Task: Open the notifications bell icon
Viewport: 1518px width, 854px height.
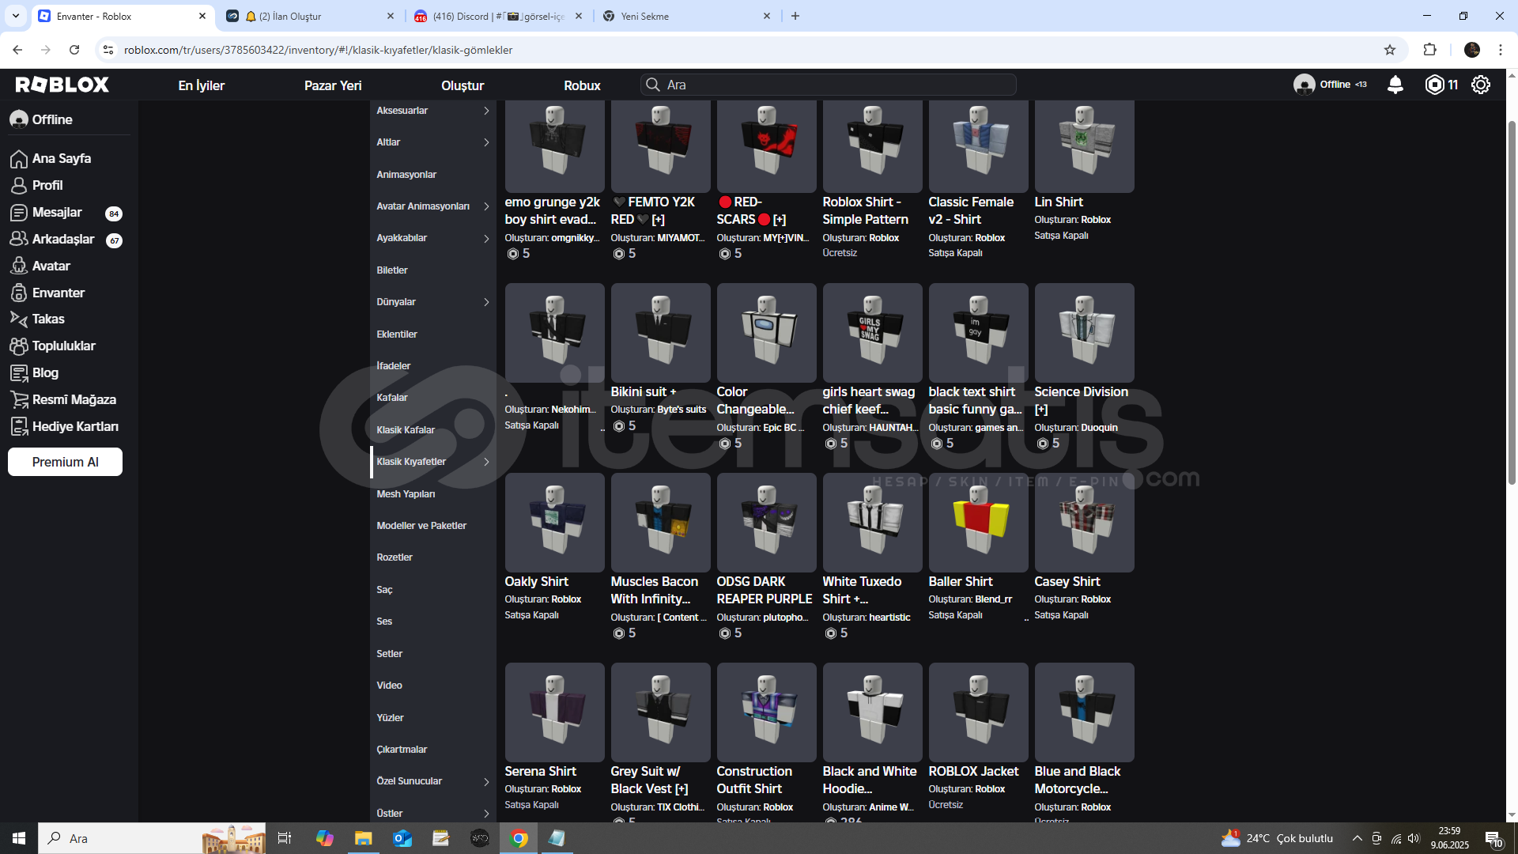Action: click(1395, 85)
